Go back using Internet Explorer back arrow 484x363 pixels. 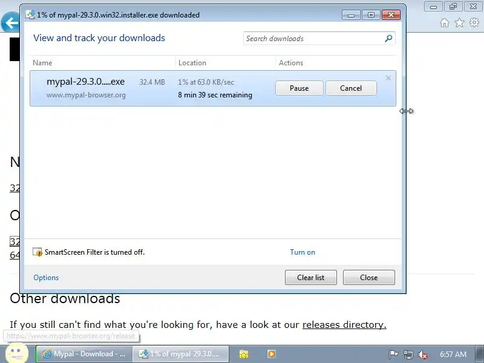click(x=10, y=22)
